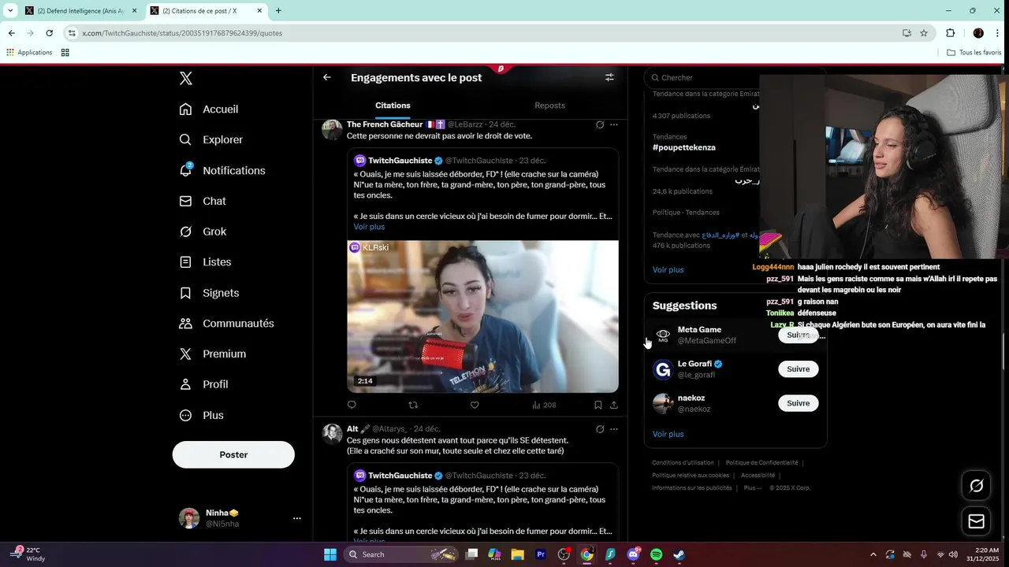The image size is (1009, 567).
Task: Open The French Gâcheur profile avatar
Action: point(332,129)
